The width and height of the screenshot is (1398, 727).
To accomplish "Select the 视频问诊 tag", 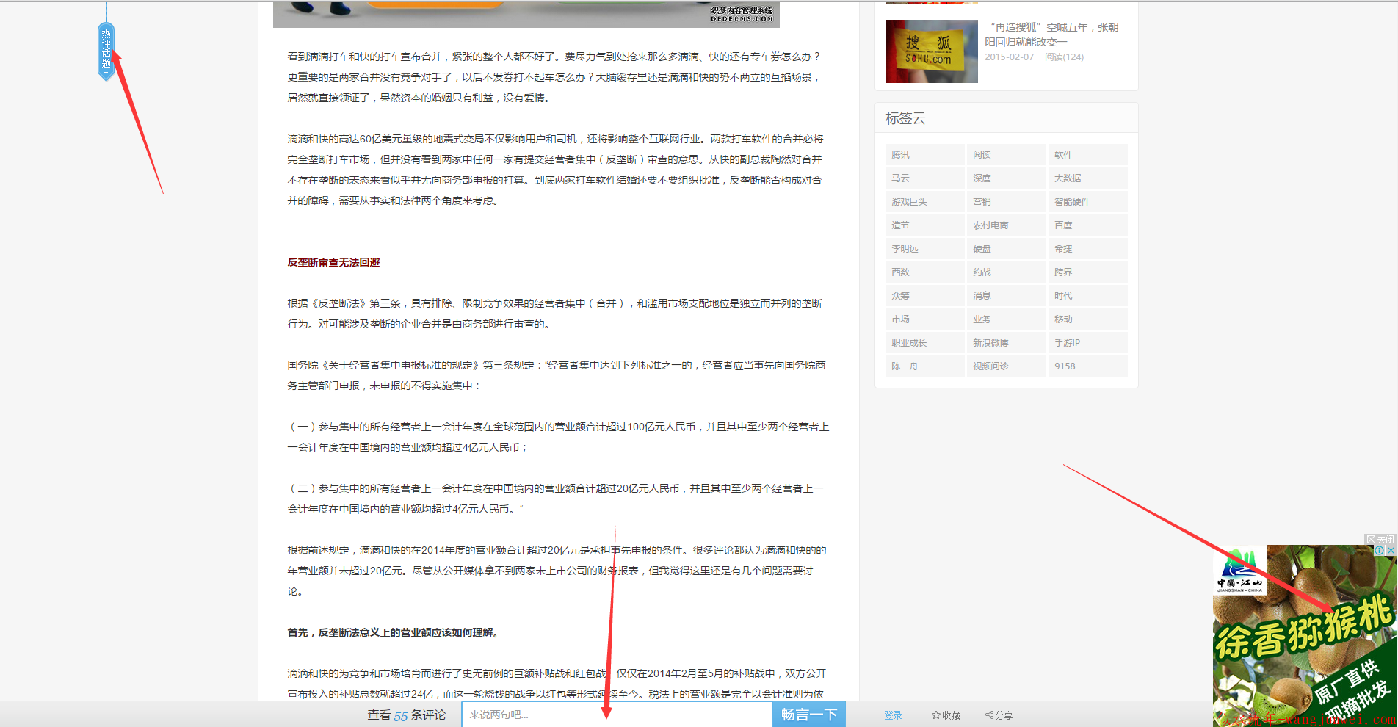I will coord(1007,366).
